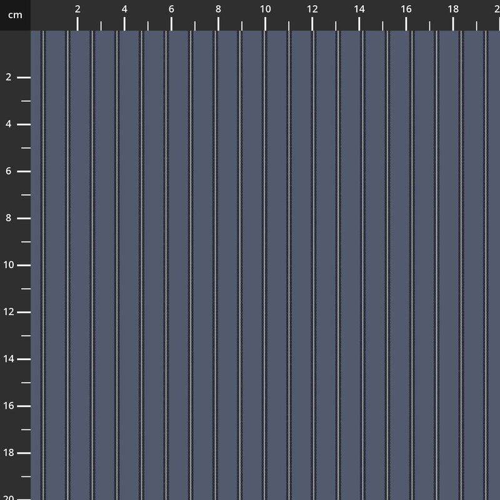Click the 4 mark on the top ruler
This screenshot has width=500, height=500.
(x=124, y=9)
